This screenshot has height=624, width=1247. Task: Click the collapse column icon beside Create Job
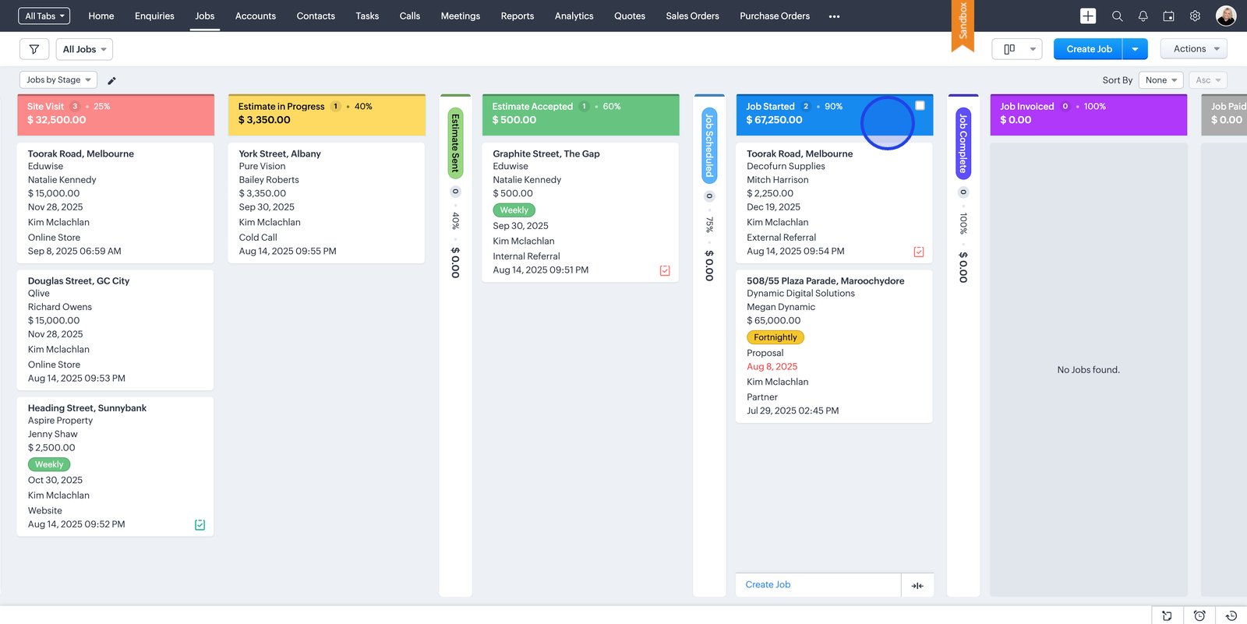[917, 585]
